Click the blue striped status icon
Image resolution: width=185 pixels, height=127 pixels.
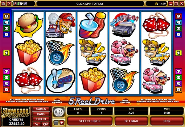(x=25, y=4)
